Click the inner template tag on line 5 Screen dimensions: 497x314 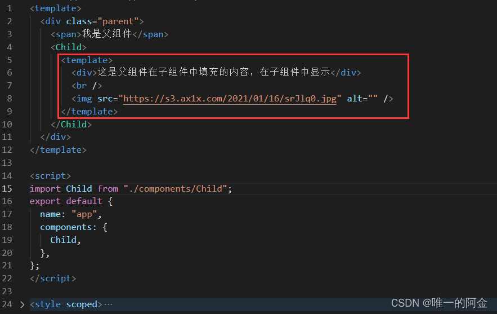(x=87, y=60)
